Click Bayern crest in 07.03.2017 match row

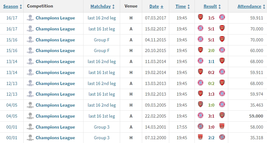222,18
